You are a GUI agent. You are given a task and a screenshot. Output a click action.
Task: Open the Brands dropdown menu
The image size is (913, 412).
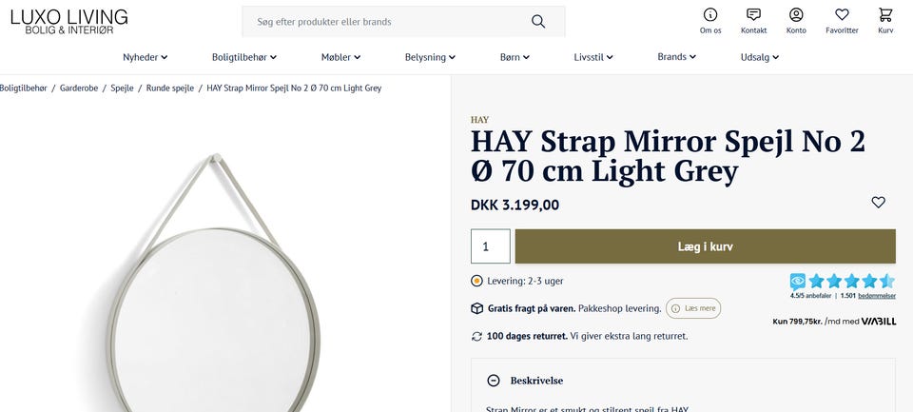[676, 57]
